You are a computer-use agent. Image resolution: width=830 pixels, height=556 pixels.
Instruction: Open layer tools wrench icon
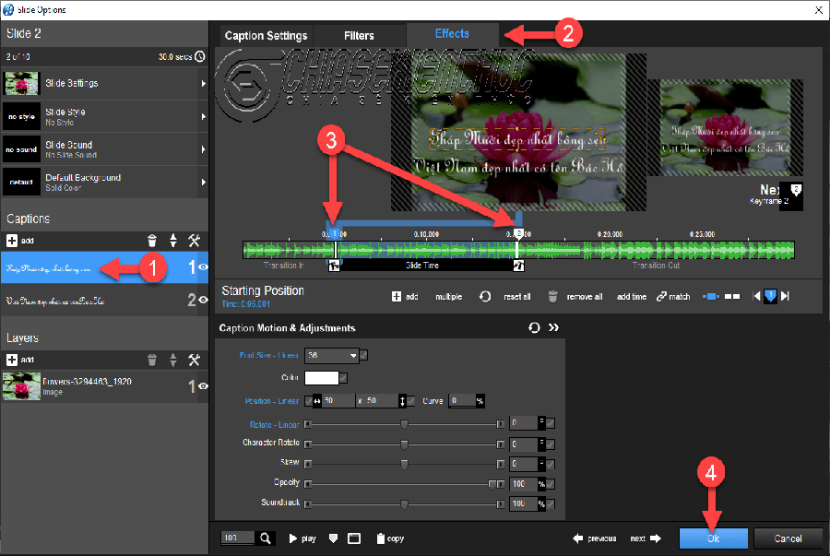coord(195,361)
